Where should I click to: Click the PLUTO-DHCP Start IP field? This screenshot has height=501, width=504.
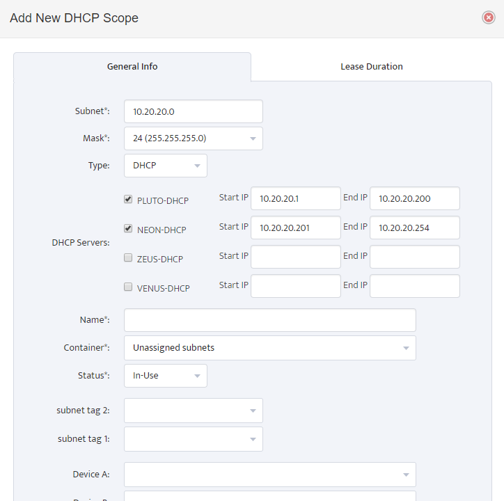tap(296, 198)
